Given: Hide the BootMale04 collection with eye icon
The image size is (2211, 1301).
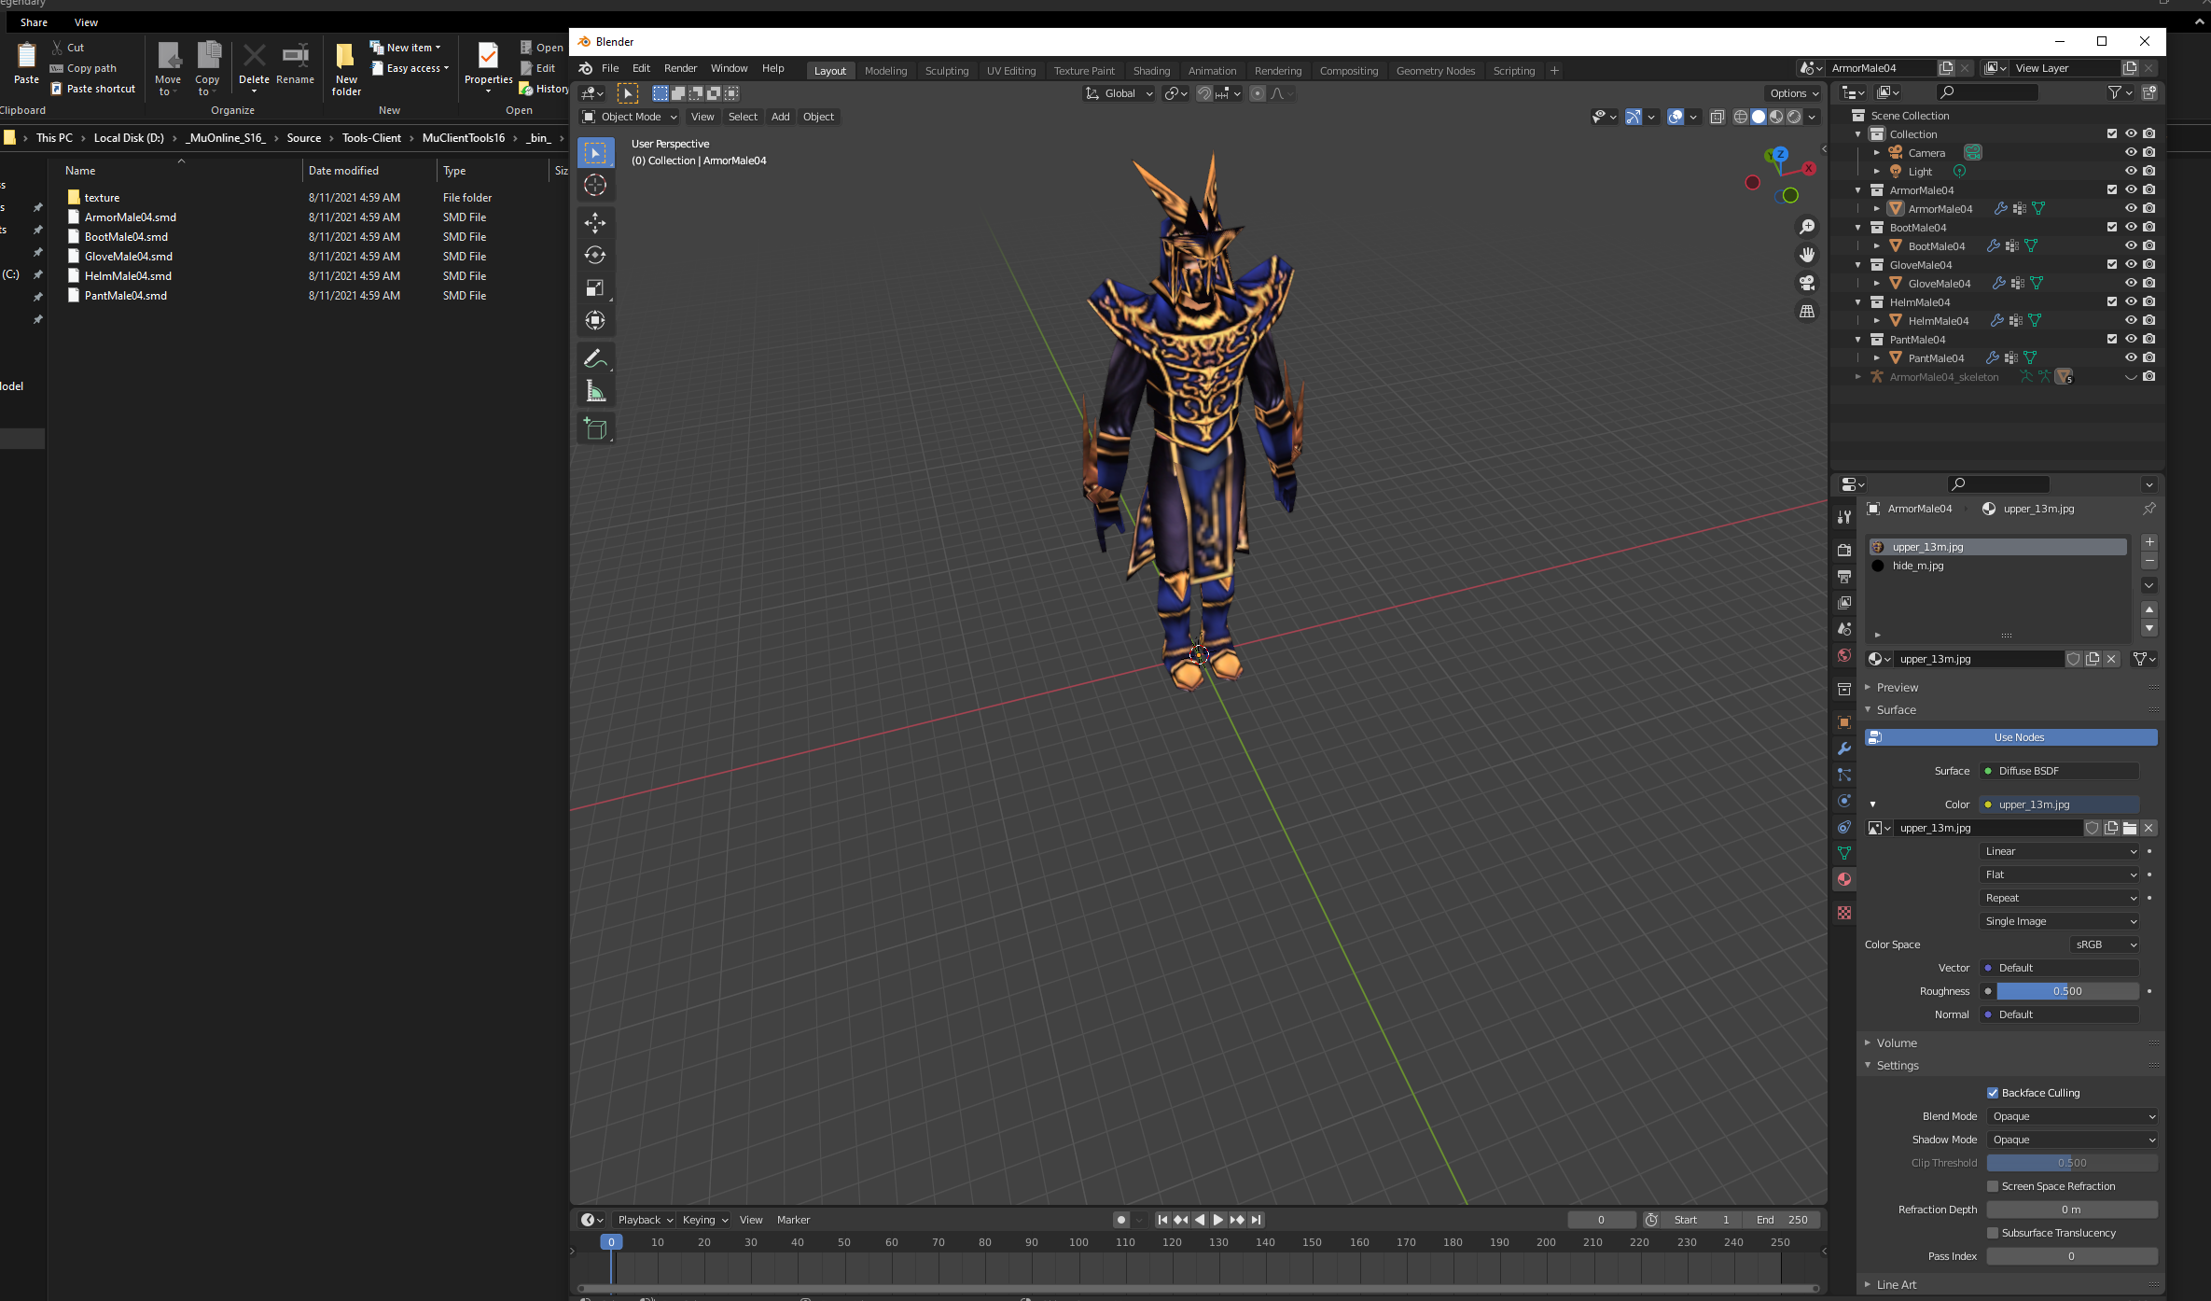Looking at the screenshot, I should point(2131,227).
